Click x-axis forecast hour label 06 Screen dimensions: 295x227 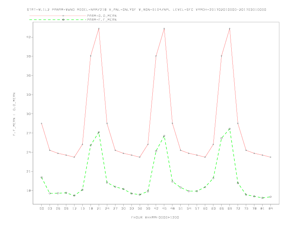pyautogui.click(x=58, y=208)
